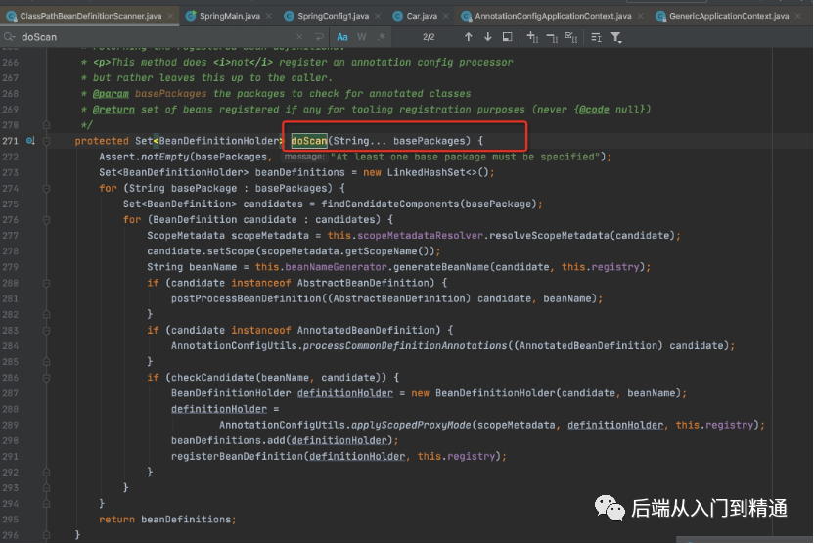Clear the doScan search text
814x544 pixels.
(x=299, y=37)
